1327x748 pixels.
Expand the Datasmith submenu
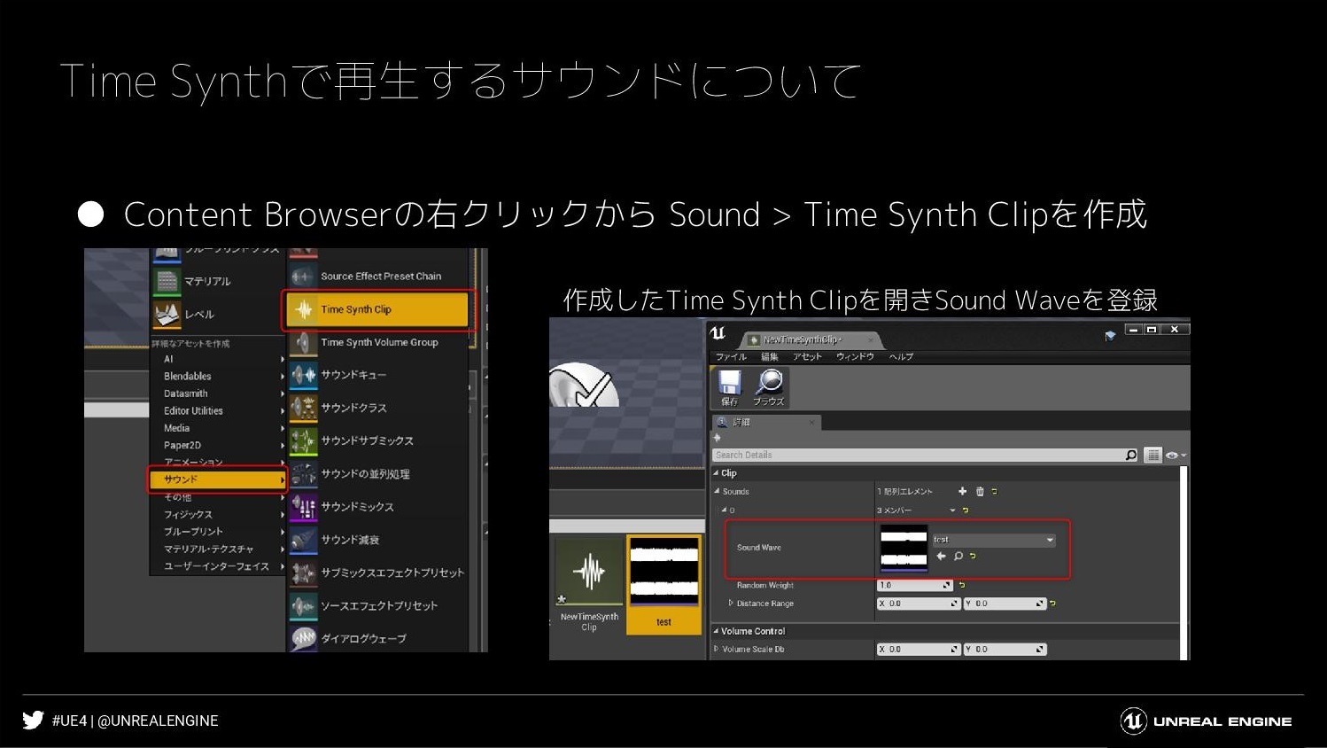(x=218, y=393)
